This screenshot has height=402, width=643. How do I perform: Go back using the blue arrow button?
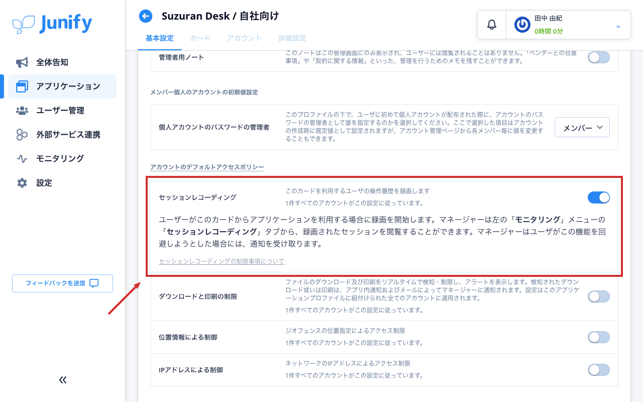click(x=146, y=16)
